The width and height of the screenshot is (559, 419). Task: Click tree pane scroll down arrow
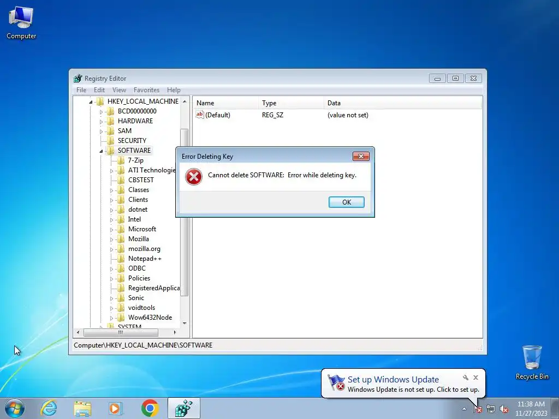[x=185, y=323]
